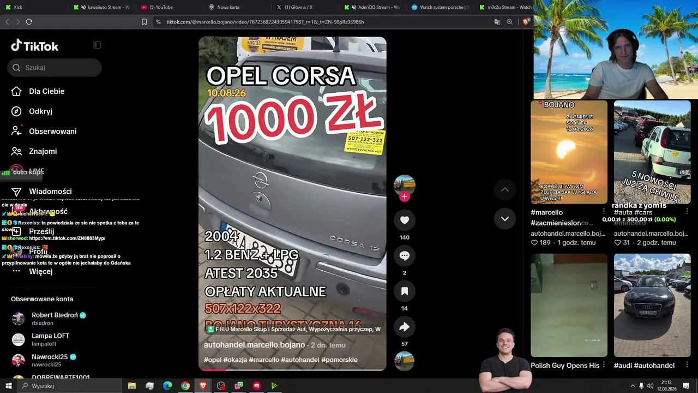Viewport: 698px width, 393px height.
Task: Open options for 'Polish Guy Opens His' video
Action: coord(604,366)
